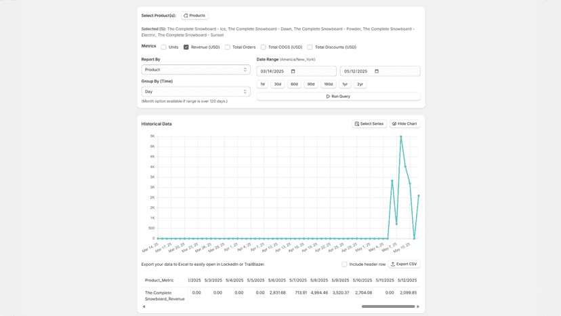This screenshot has width=561, height=316.
Task: Open the Select Series button
Action: tap(369, 123)
